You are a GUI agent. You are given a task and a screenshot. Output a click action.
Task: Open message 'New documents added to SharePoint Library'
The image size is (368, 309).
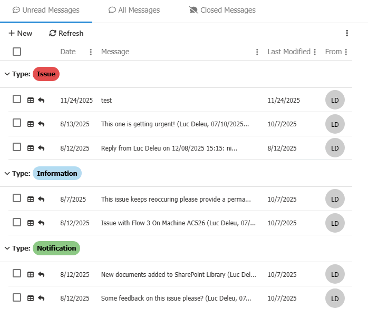pyautogui.click(x=178, y=274)
